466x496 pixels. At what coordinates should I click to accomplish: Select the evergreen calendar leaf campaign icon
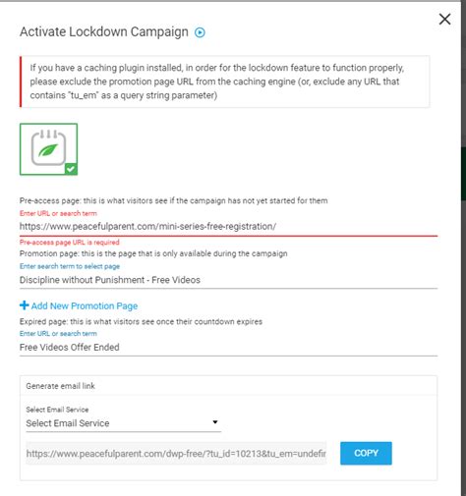click(x=48, y=149)
